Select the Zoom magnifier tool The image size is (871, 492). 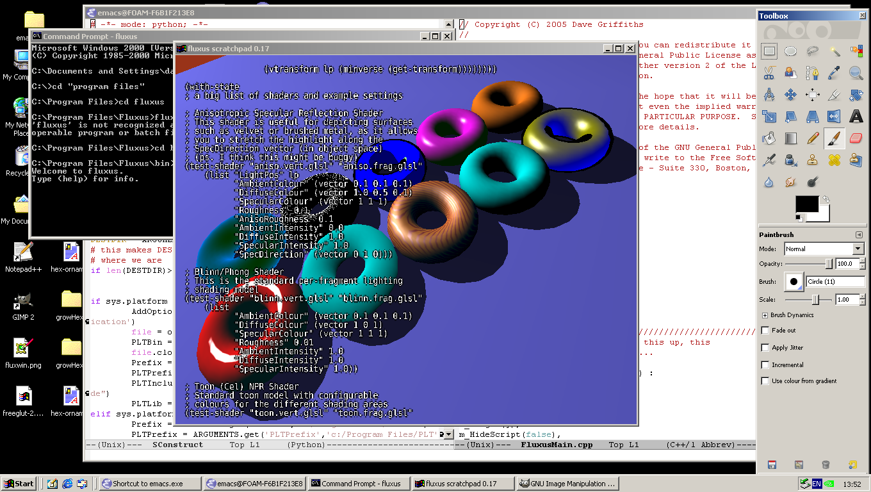pyautogui.click(x=856, y=73)
